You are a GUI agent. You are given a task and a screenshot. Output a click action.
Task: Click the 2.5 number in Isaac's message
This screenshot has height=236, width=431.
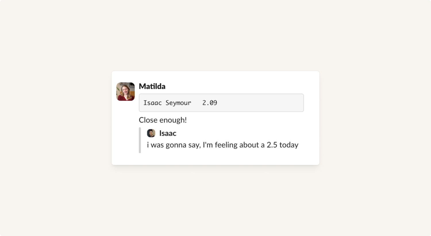click(x=272, y=145)
